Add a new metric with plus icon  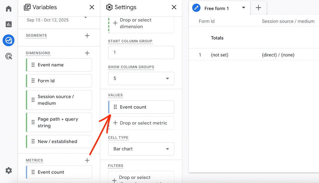(x=87, y=160)
